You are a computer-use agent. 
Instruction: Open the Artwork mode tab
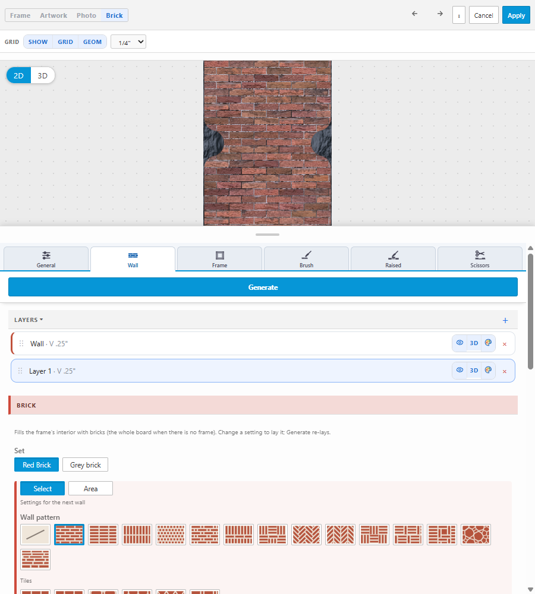[53, 15]
